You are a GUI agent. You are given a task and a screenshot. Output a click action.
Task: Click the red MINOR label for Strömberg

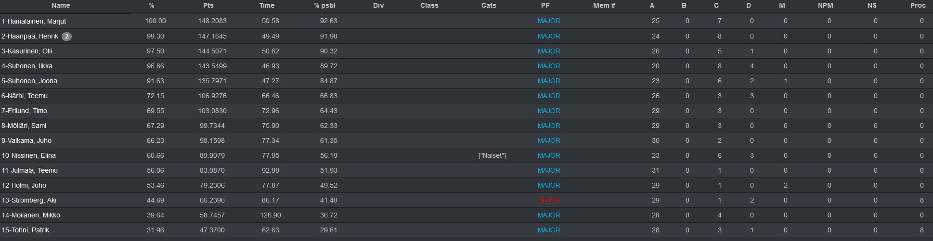click(x=549, y=200)
